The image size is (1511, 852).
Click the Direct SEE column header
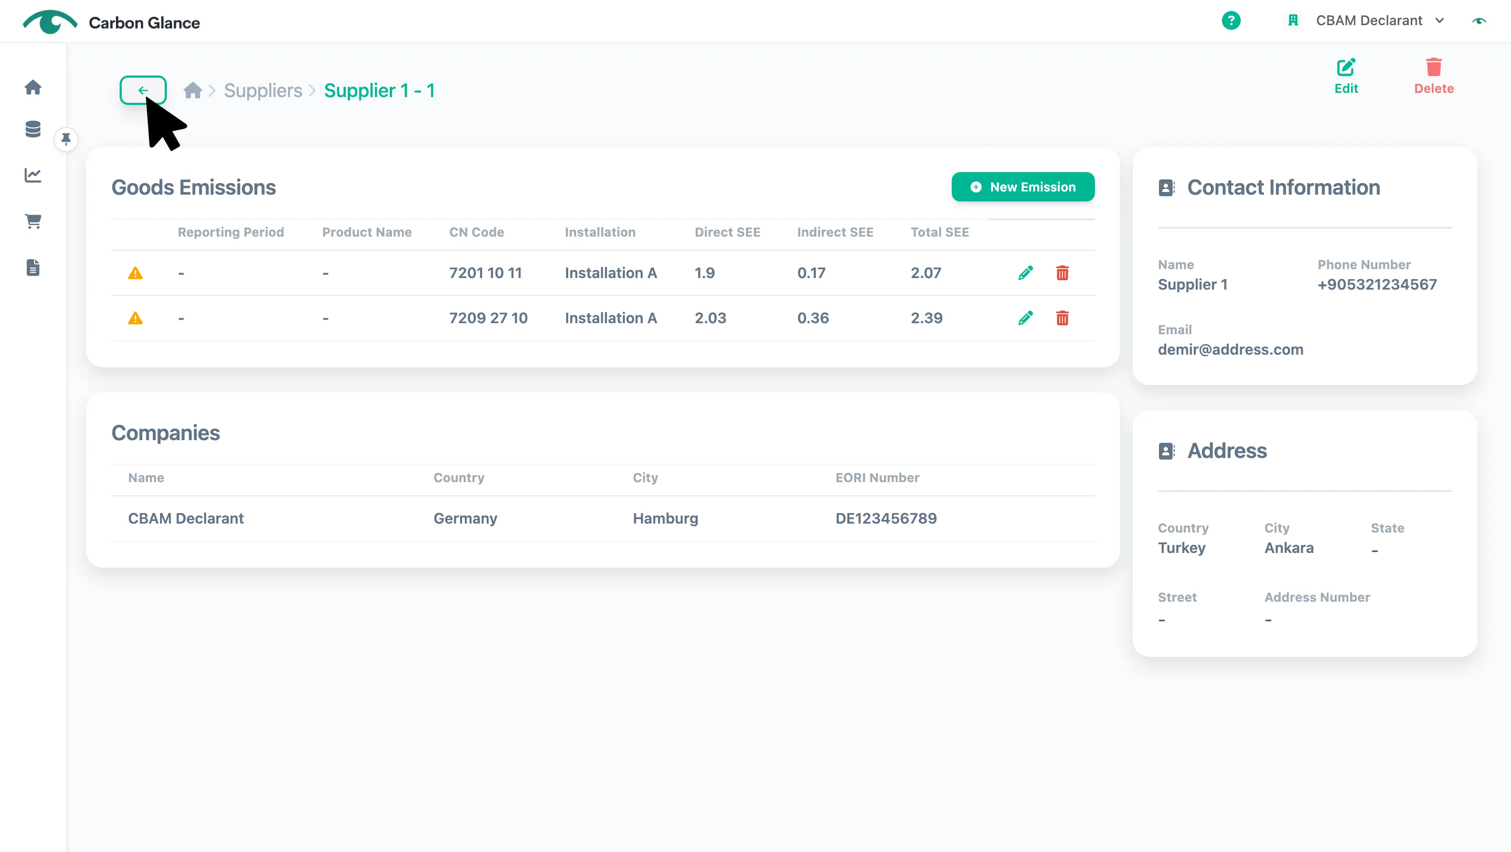point(727,232)
